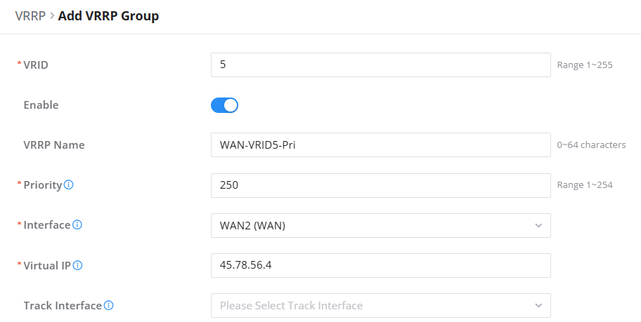This screenshot has height=322, width=641.
Task: Click the Interface info icon
Action: [x=77, y=225]
